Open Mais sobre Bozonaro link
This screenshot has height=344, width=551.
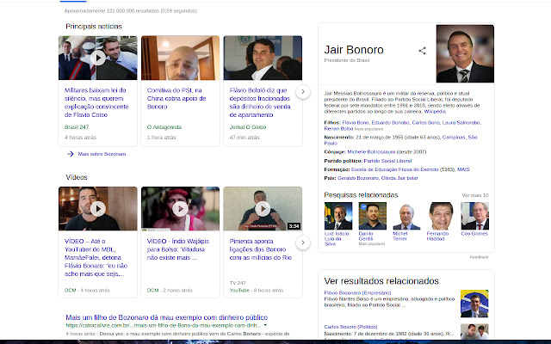point(102,154)
